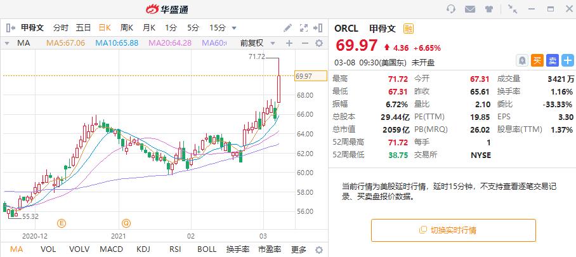Switch to 周K weekly chart tab
Screen dimensions: 576x257
click(x=127, y=27)
